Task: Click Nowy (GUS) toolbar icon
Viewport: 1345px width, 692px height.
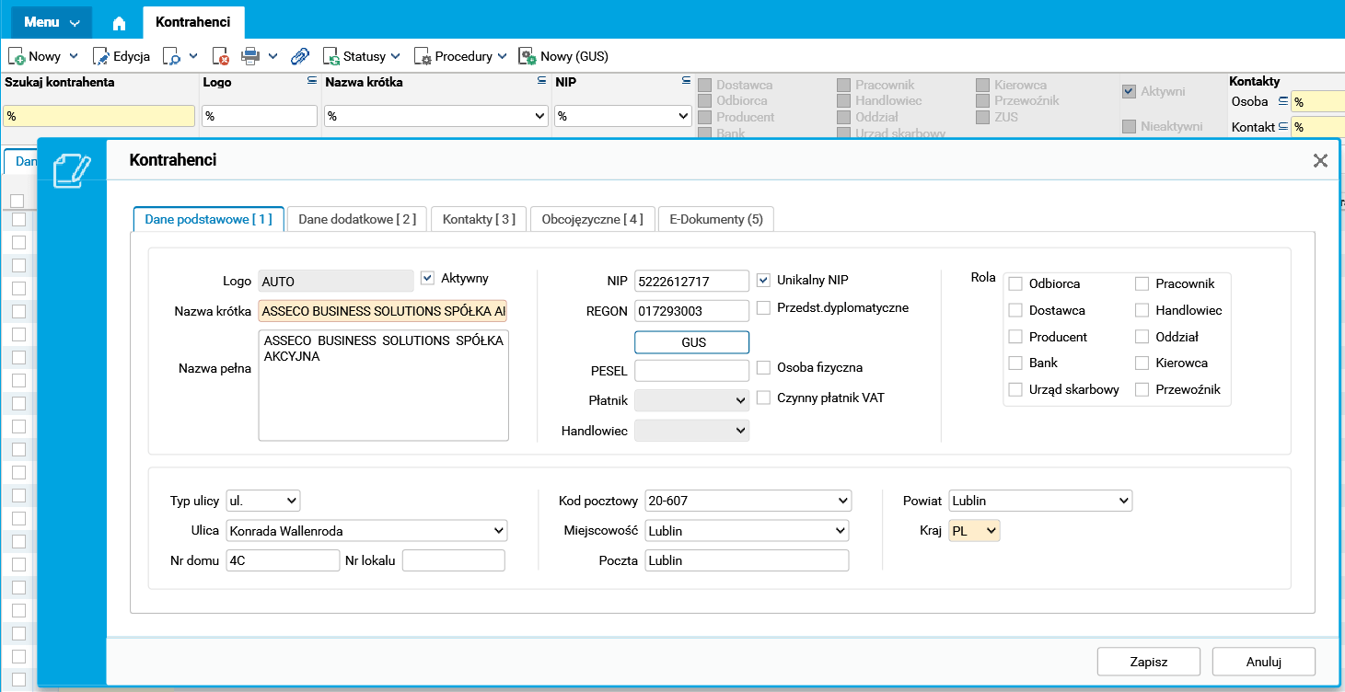Action: 528,56
